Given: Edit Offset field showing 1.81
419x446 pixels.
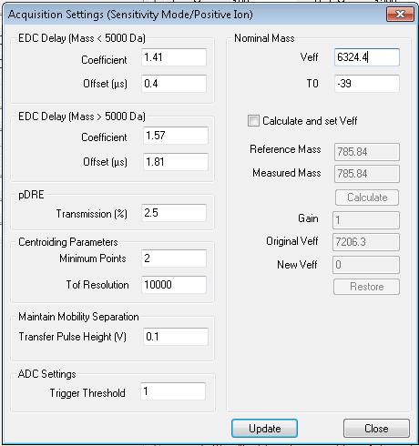Looking at the screenshot, I should pyautogui.click(x=176, y=162).
